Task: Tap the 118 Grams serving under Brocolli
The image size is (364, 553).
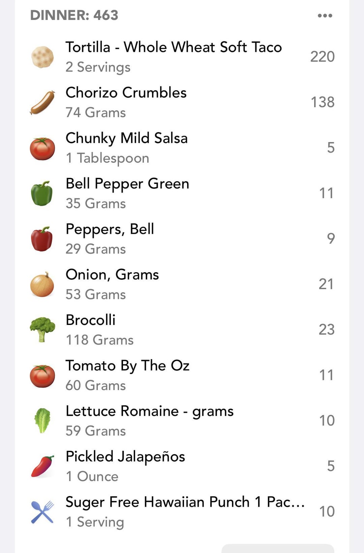Action: [x=100, y=340]
